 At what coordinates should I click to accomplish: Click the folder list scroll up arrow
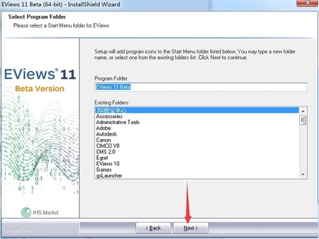303,111
